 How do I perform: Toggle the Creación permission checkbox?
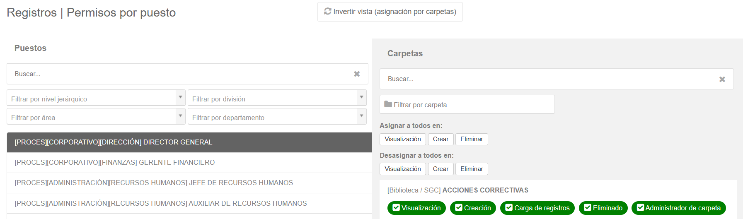point(459,207)
